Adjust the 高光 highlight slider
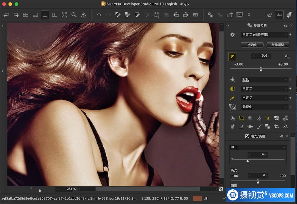The image size is (297, 204). [258, 182]
